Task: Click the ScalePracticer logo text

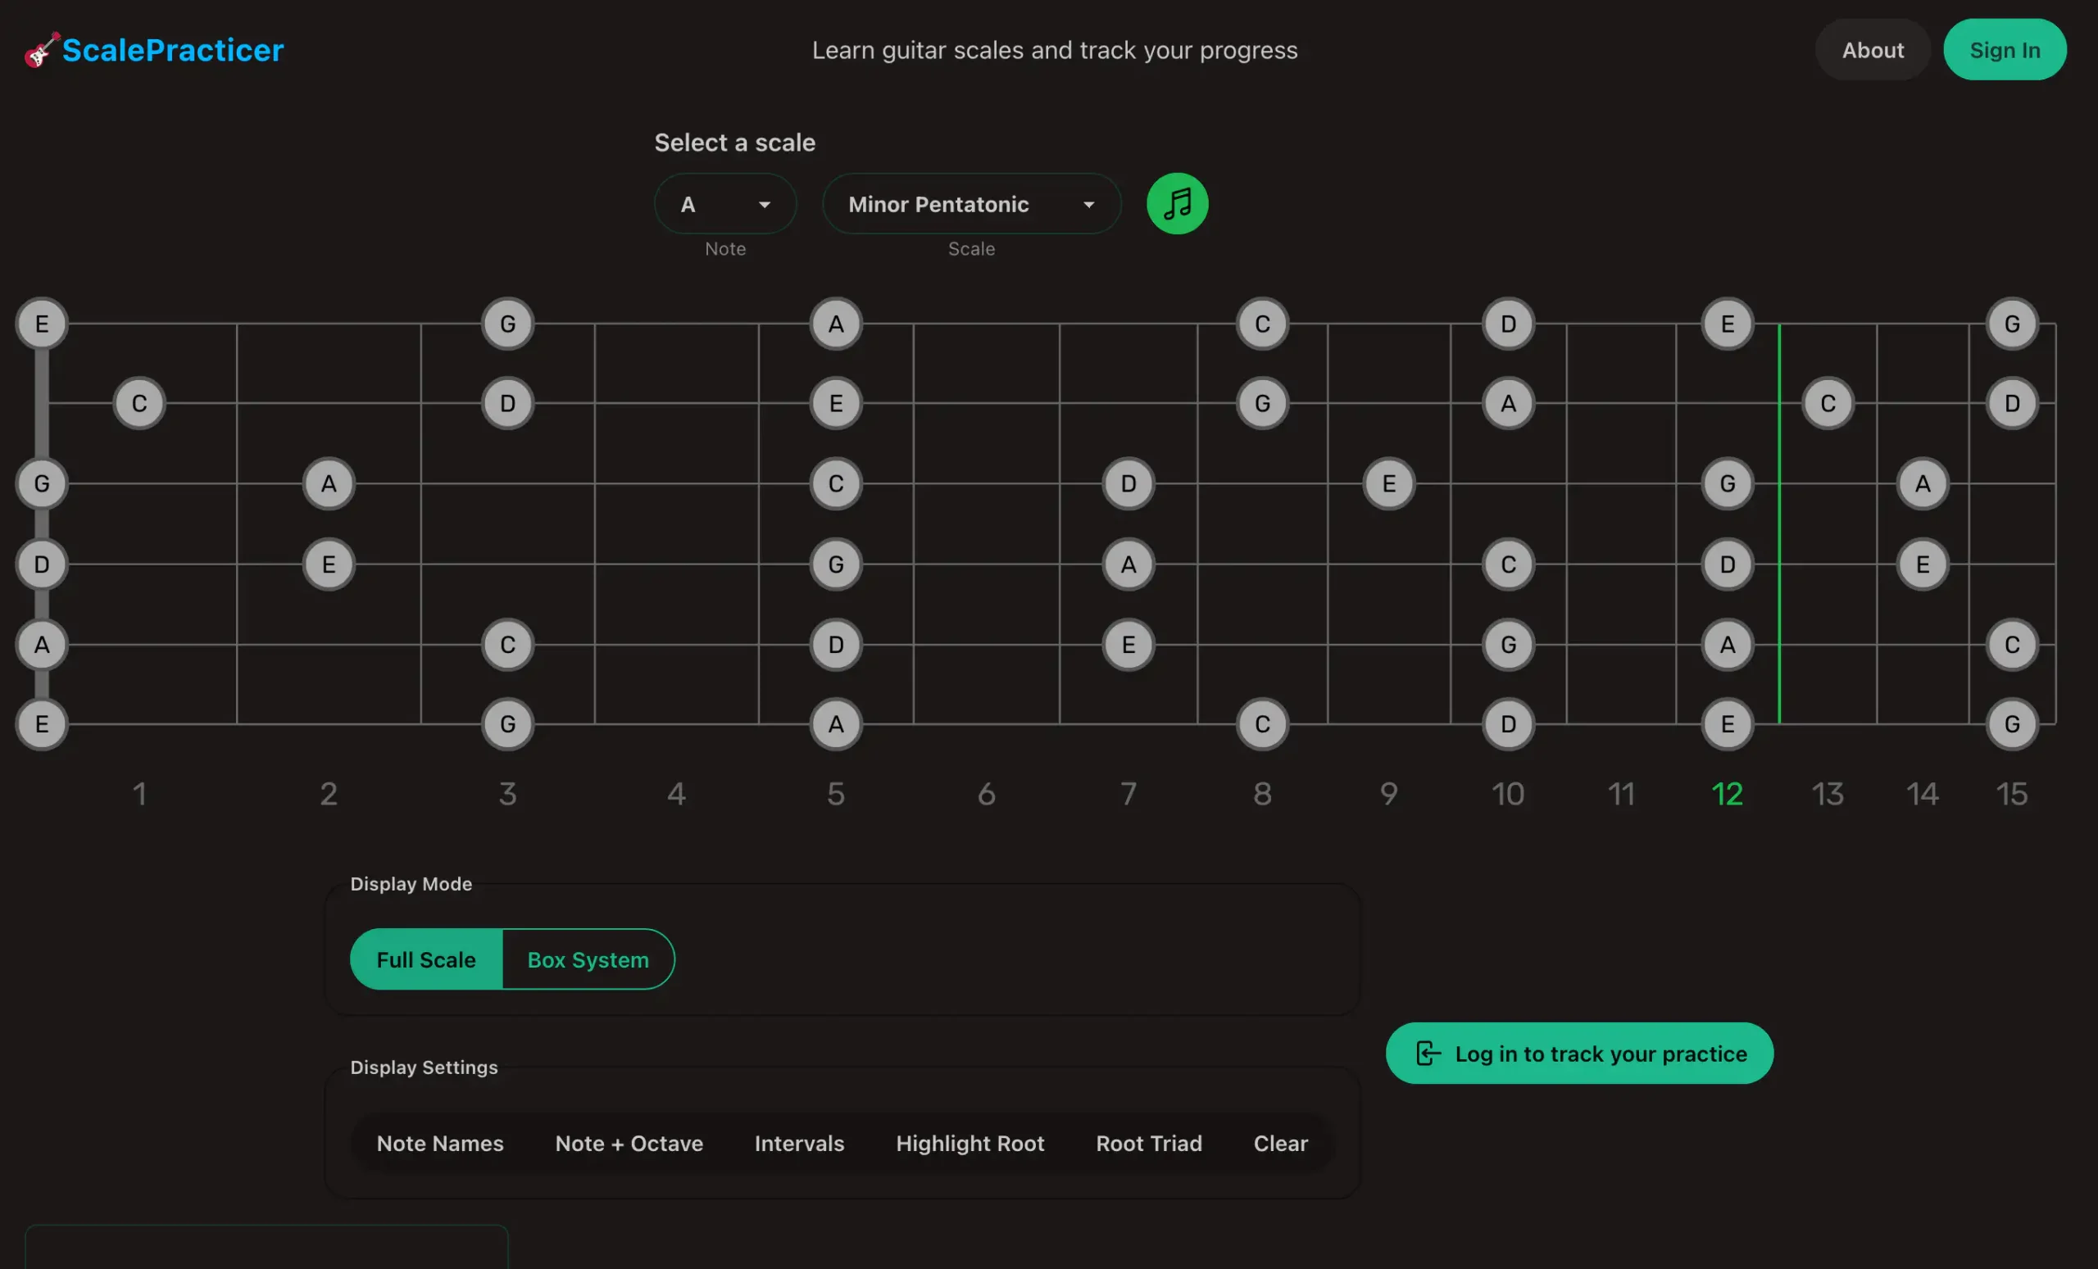Action: click(173, 50)
